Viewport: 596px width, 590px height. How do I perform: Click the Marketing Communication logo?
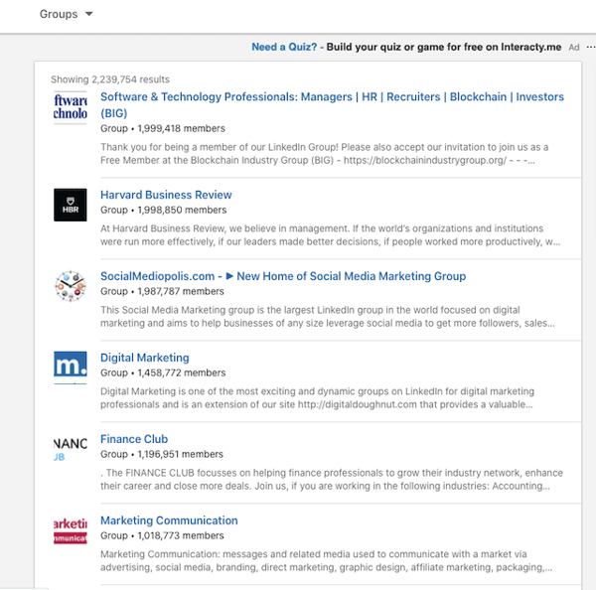(x=71, y=530)
